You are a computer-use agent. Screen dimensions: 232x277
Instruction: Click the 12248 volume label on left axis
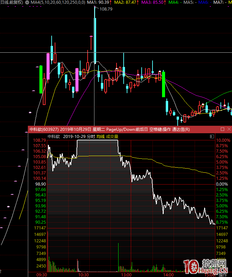(40, 241)
